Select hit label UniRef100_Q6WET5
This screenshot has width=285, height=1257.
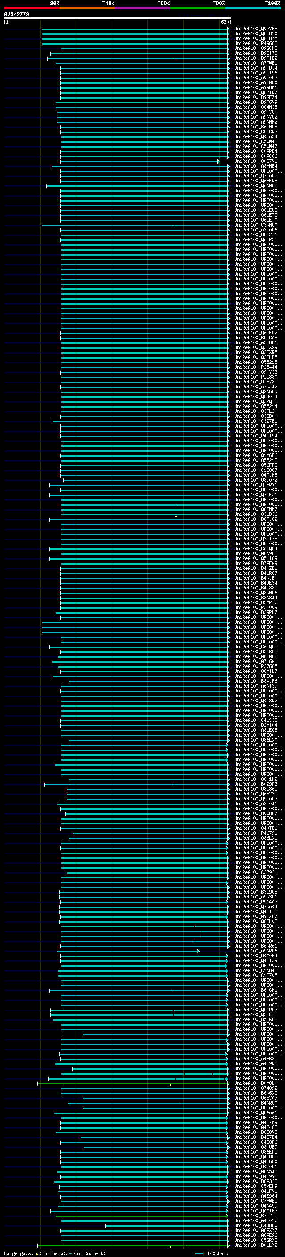(x=255, y=215)
